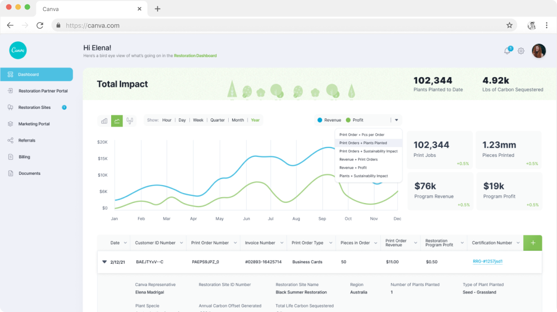Click the blue Revenue legend dot
The height and width of the screenshot is (312, 557).
[320, 120]
